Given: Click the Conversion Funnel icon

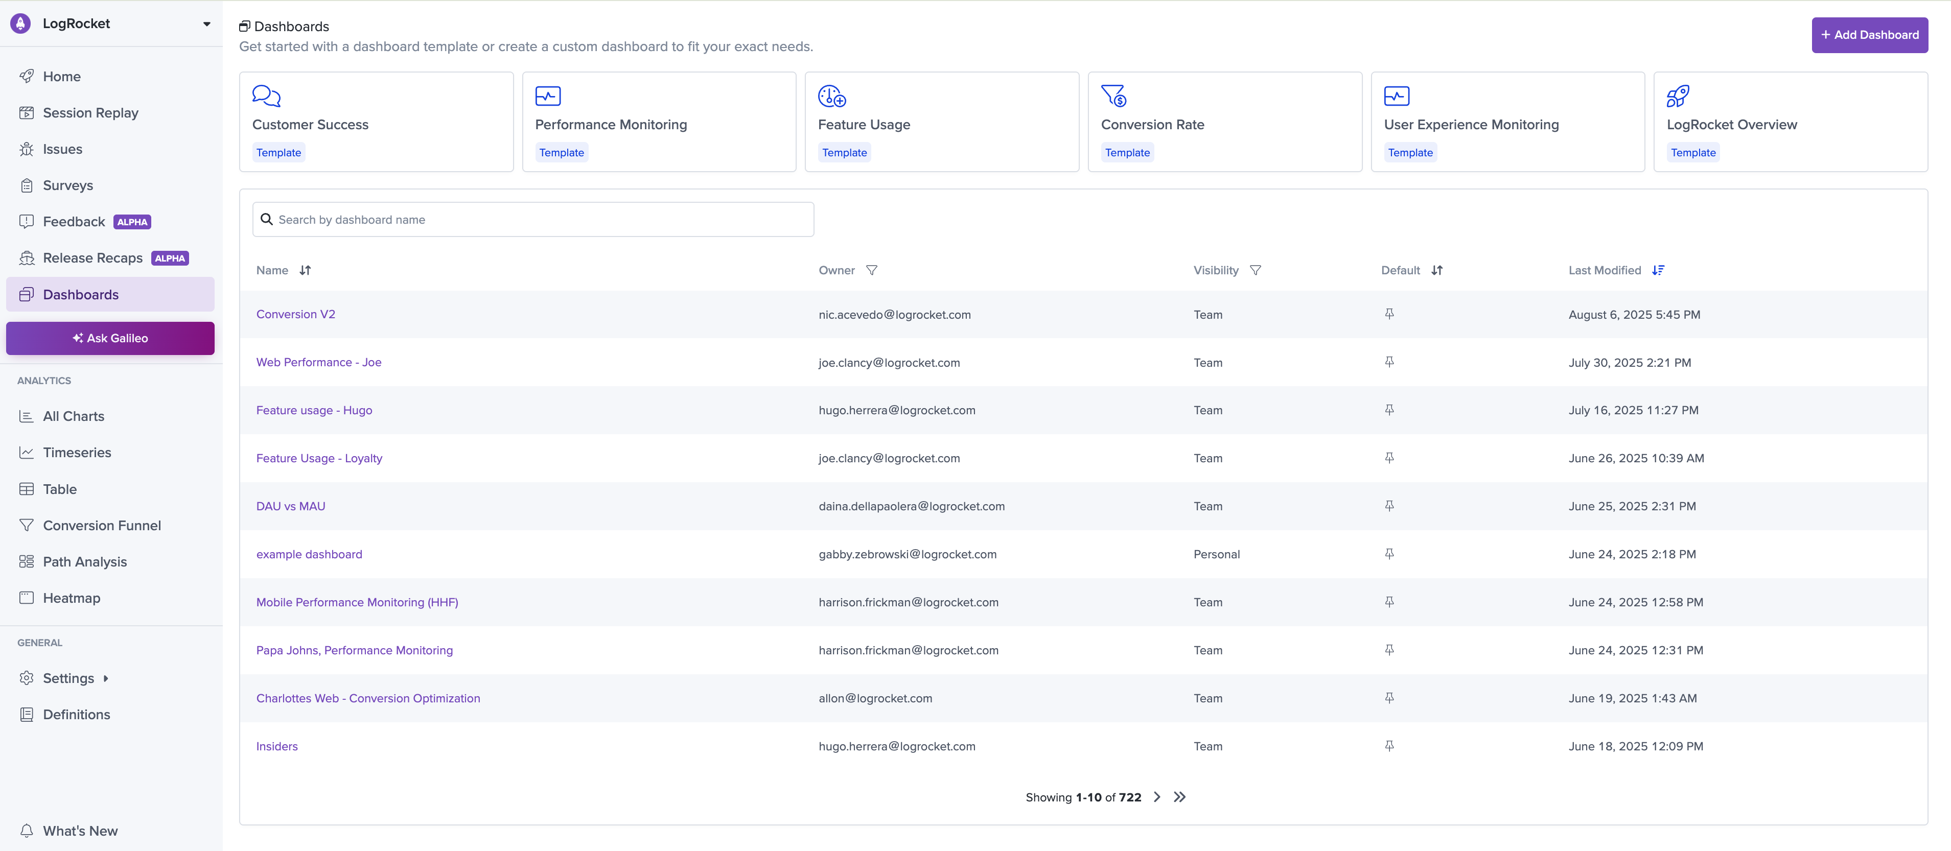Looking at the screenshot, I should pyautogui.click(x=27, y=526).
